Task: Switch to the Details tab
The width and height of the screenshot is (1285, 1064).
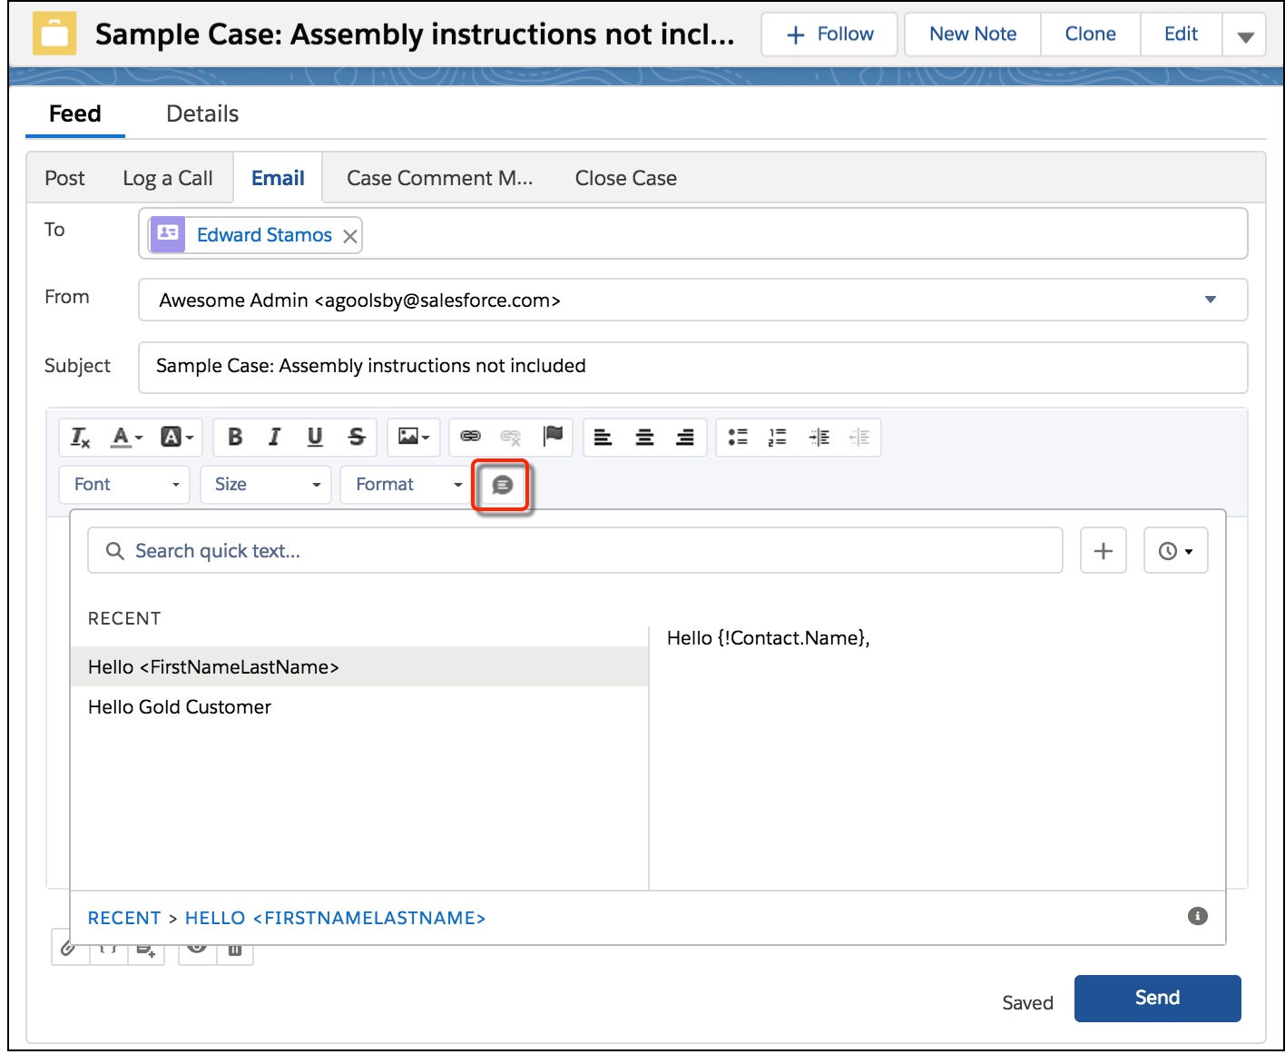Action: (x=202, y=114)
